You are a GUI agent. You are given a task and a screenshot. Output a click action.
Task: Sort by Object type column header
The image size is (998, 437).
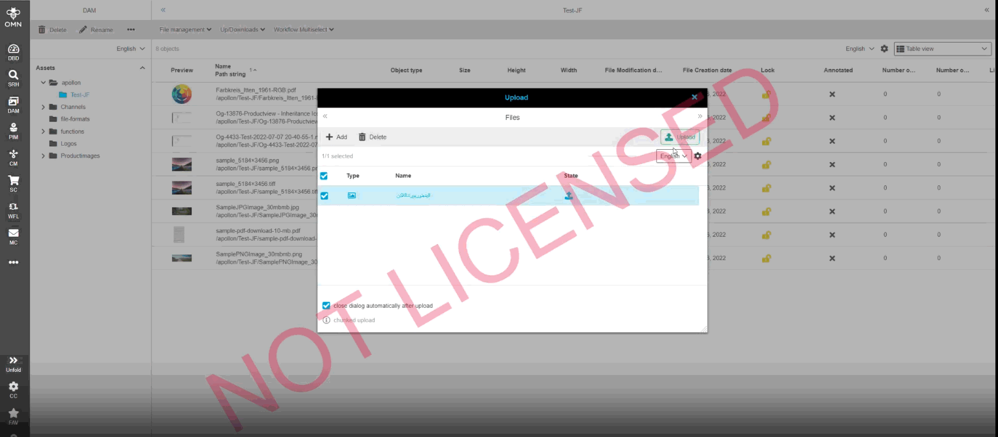click(407, 70)
